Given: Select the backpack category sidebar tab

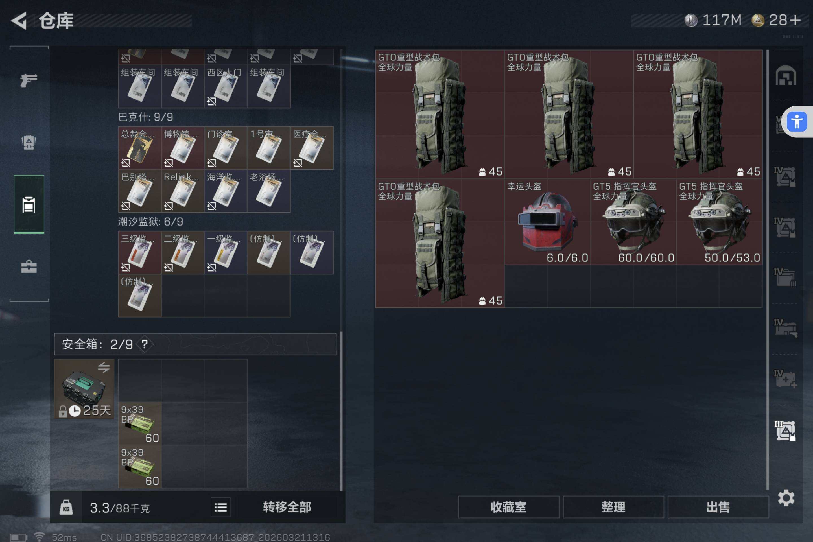Looking at the screenshot, I should tap(29, 204).
